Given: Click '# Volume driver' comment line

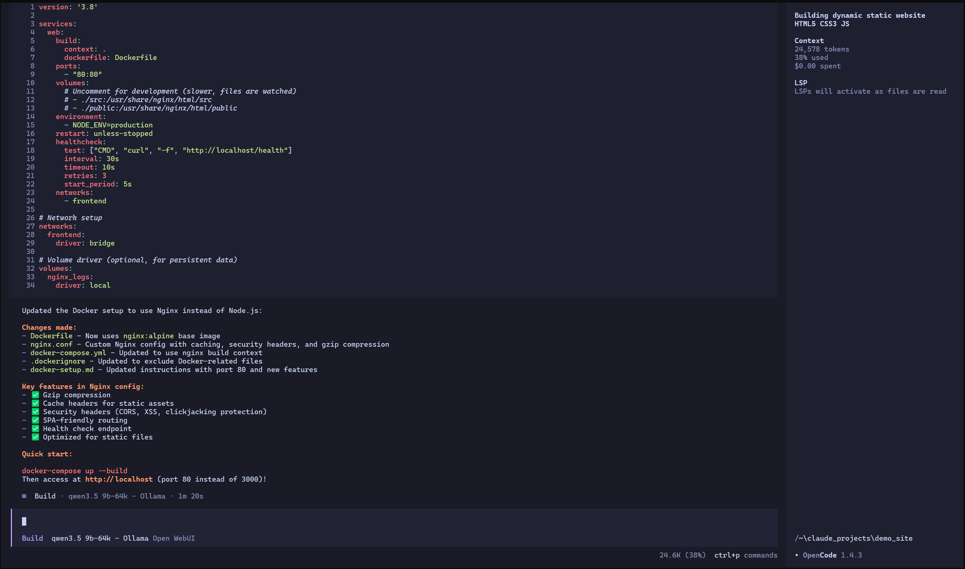Looking at the screenshot, I should (x=138, y=260).
